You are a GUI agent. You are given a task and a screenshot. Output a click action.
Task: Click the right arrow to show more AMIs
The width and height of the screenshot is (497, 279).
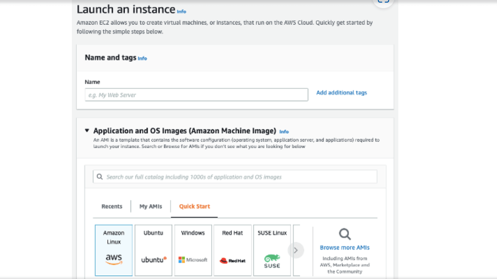[296, 250]
